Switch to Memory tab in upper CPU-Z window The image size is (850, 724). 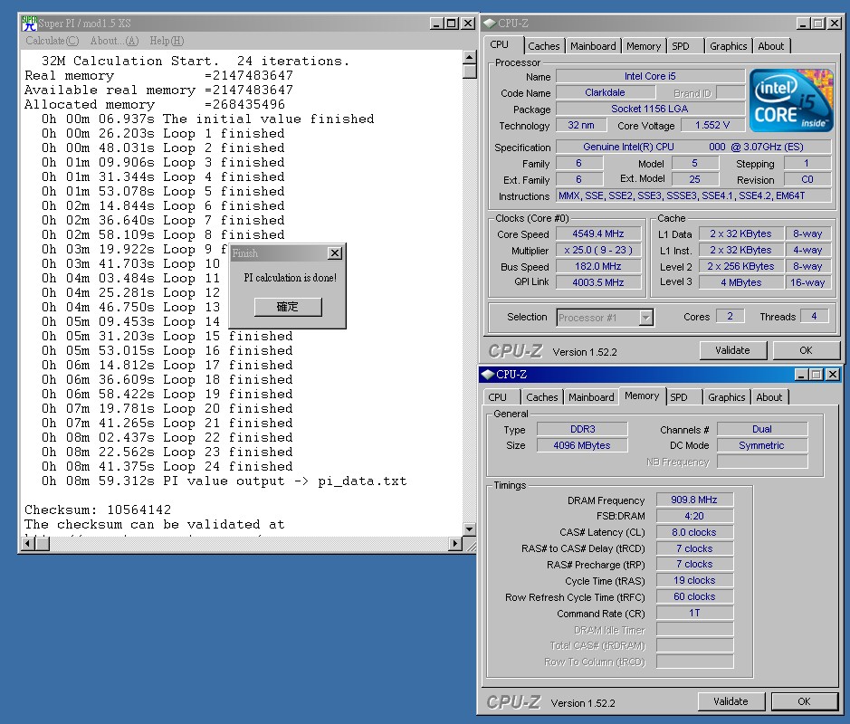pyautogui.click(x=644, y=46)
